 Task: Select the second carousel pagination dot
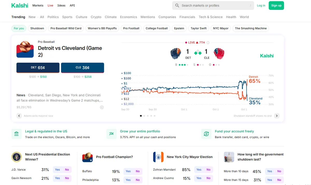coord(144,116)
